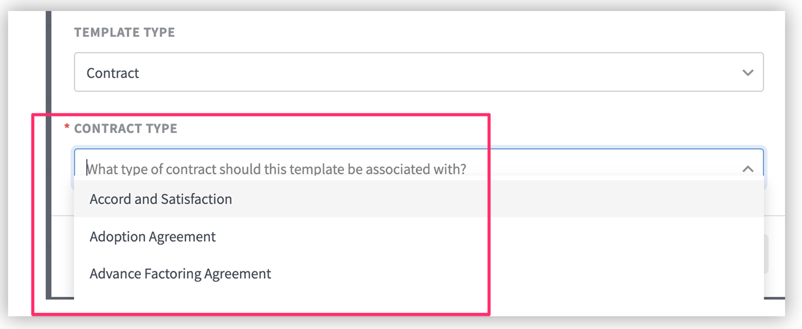Click the gray button partly hidden behind the list
The image size is (802, 329).
pyautogui.click(x=766, y=254)
